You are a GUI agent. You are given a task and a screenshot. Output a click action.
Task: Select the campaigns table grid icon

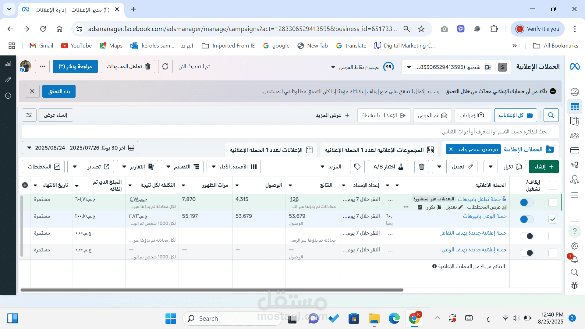(575, 107)
